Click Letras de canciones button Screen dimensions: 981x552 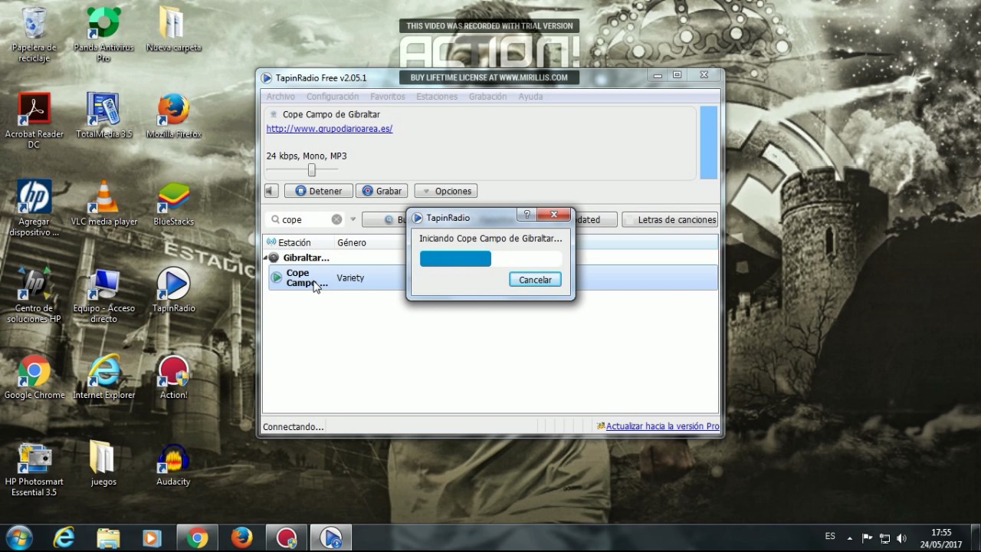pyautogui.click(x=670, y=219)
